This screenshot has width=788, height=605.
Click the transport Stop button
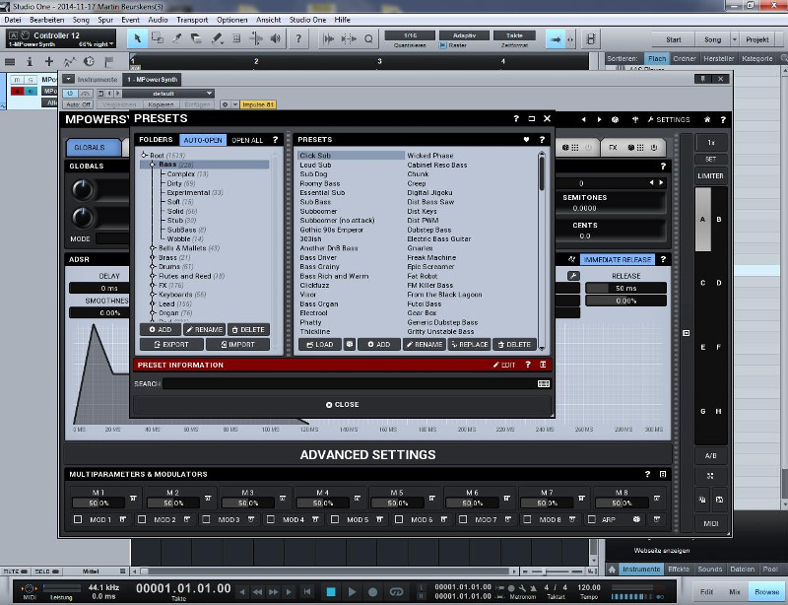coord(331,592)
